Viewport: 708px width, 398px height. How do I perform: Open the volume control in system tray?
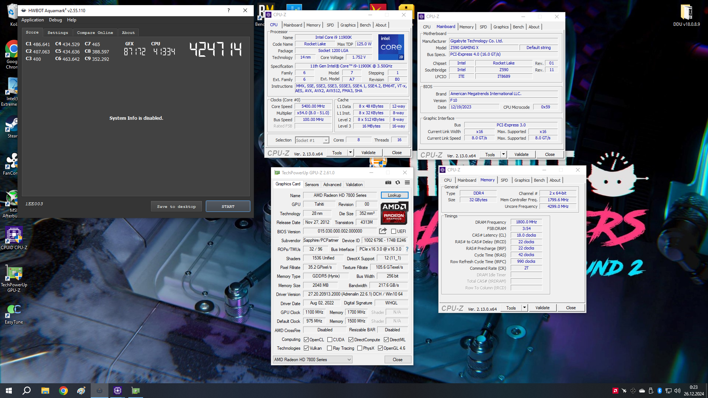tap(677, 391)
